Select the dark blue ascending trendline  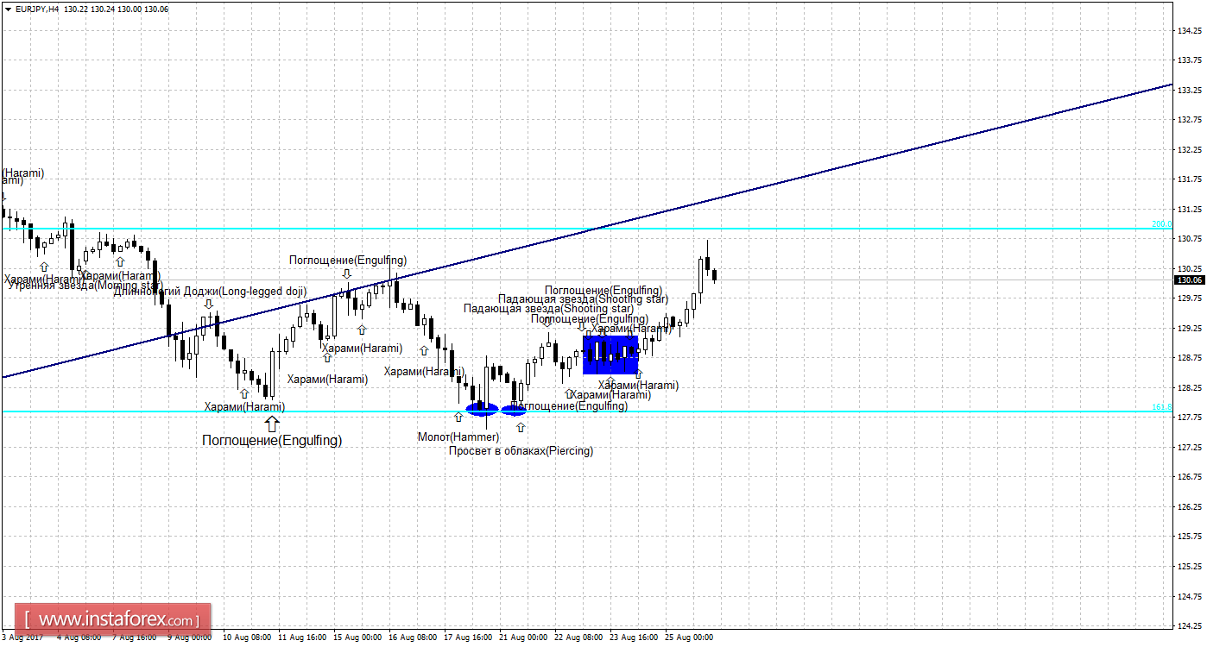pos(586,231)
